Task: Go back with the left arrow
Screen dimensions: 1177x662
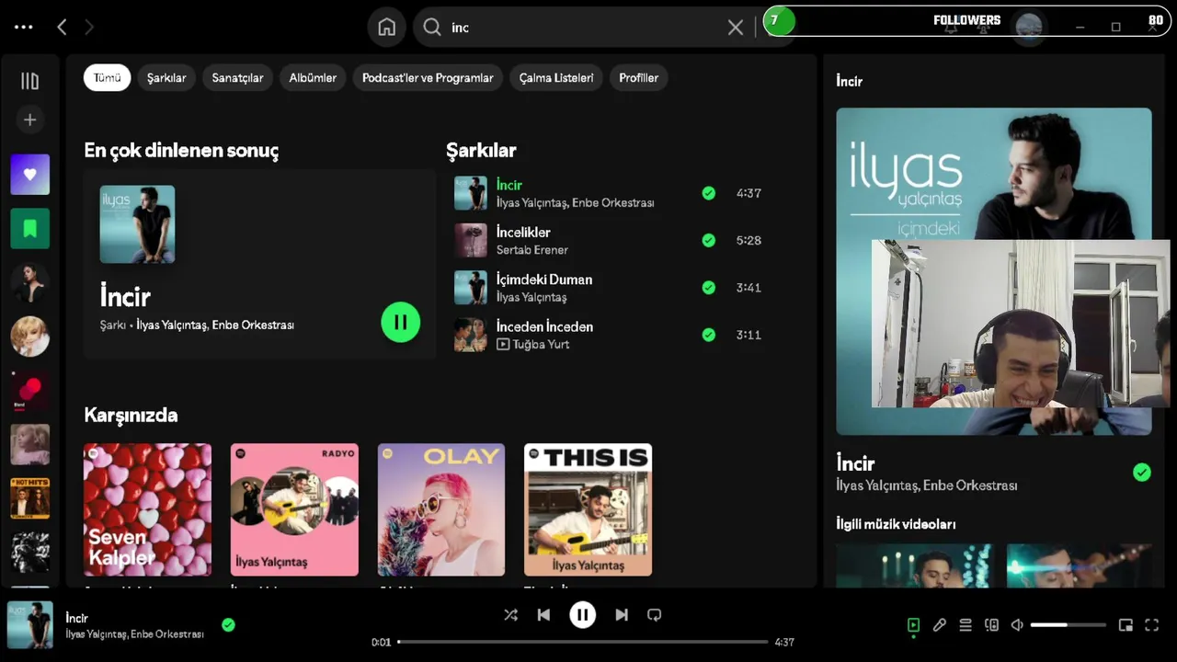Action: (x=62, y=28)
